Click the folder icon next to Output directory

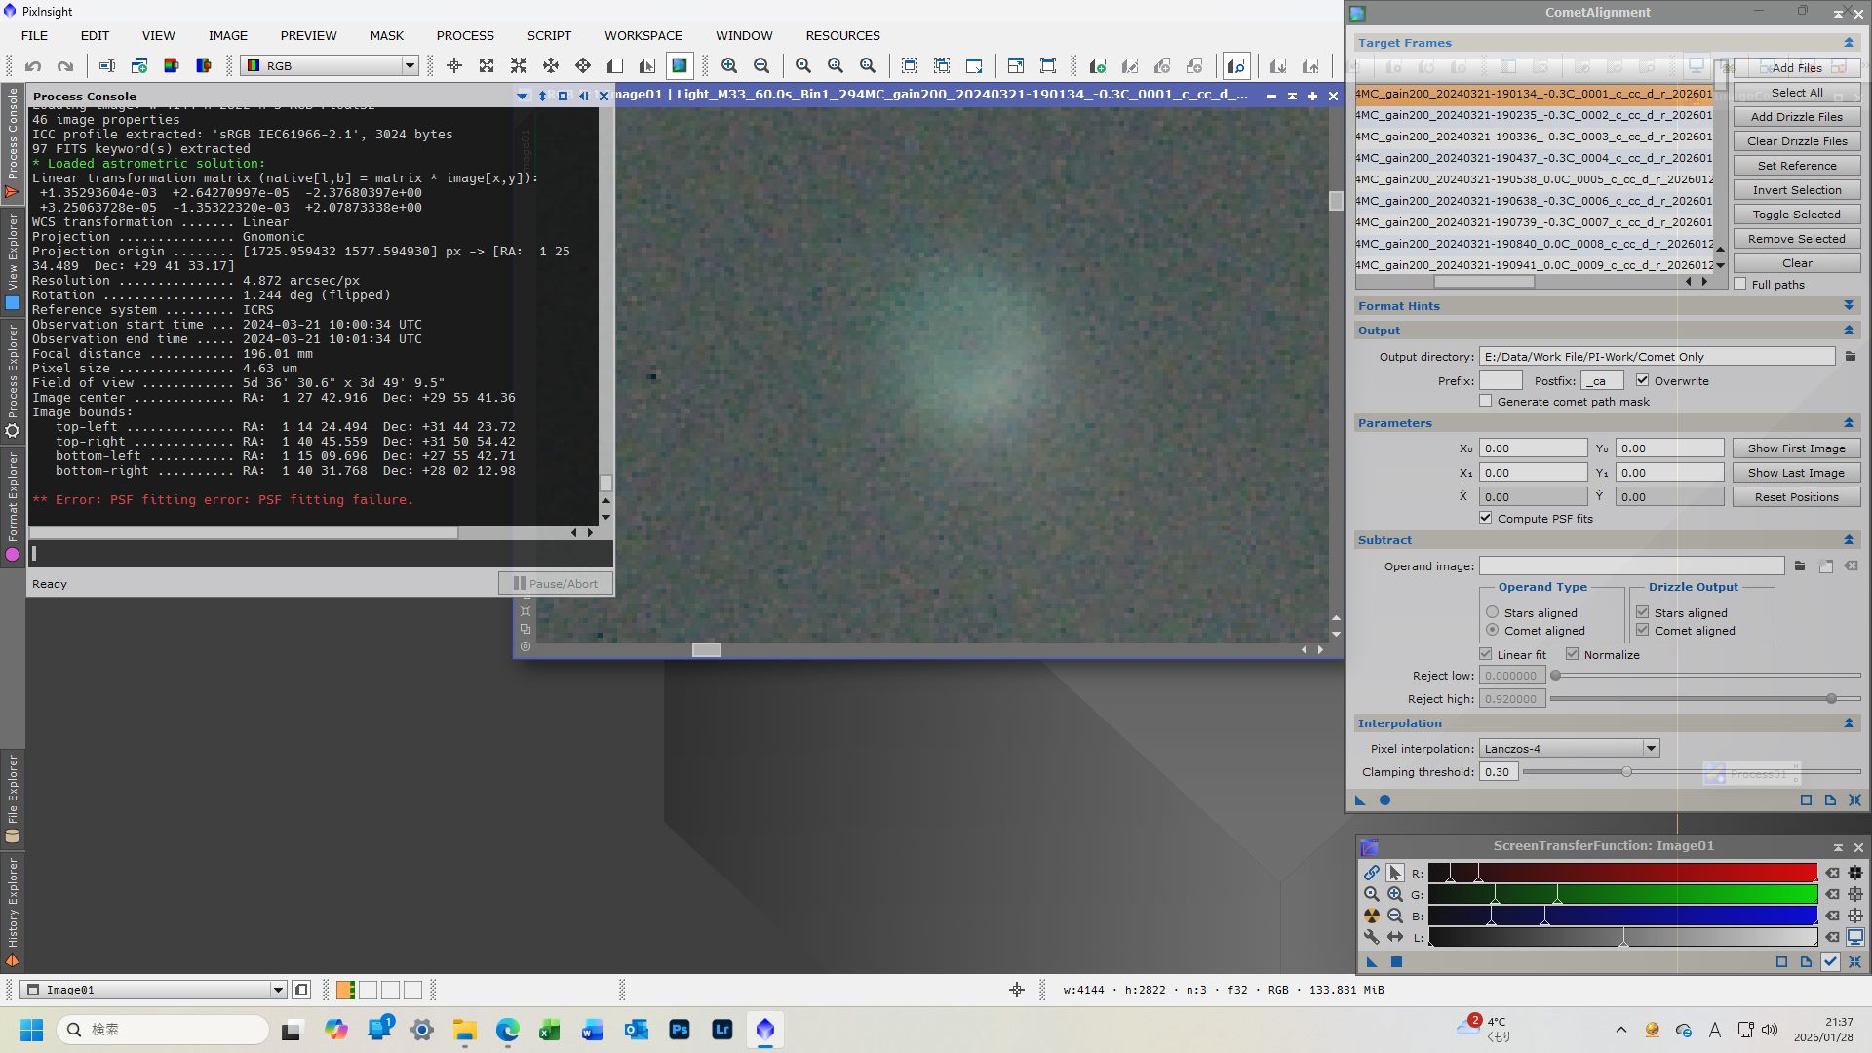1851,357
